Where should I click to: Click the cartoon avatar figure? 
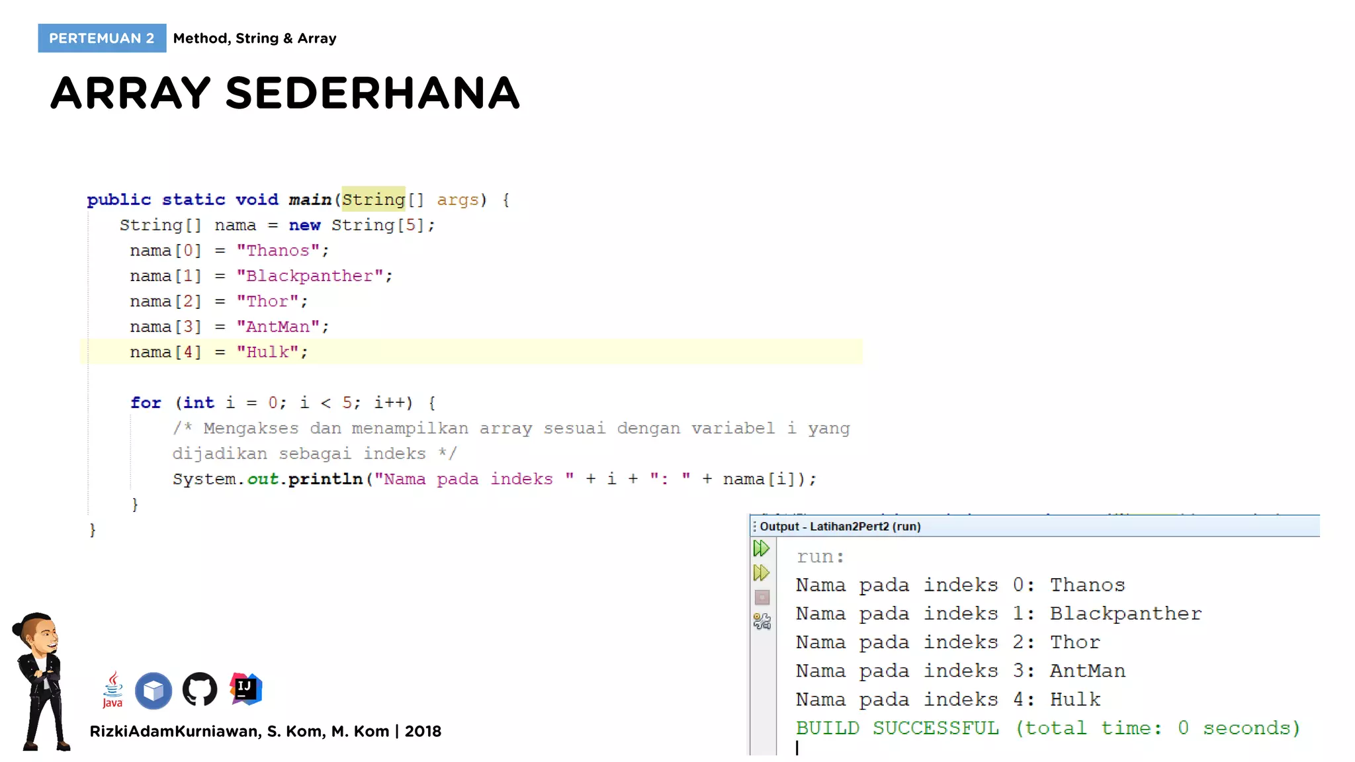(42, 681)
